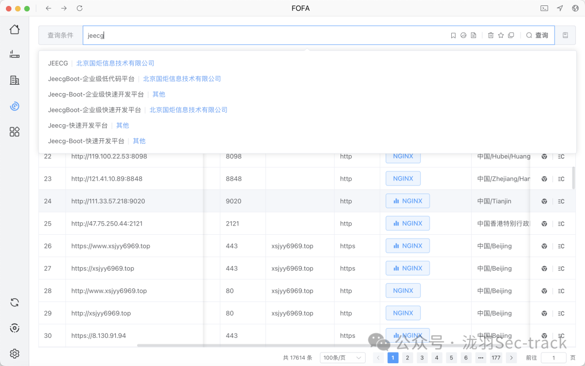The width and height of the screenshot is (585, 366).
Task: Go forward with the right arrow
Action: tap(64, 8)
